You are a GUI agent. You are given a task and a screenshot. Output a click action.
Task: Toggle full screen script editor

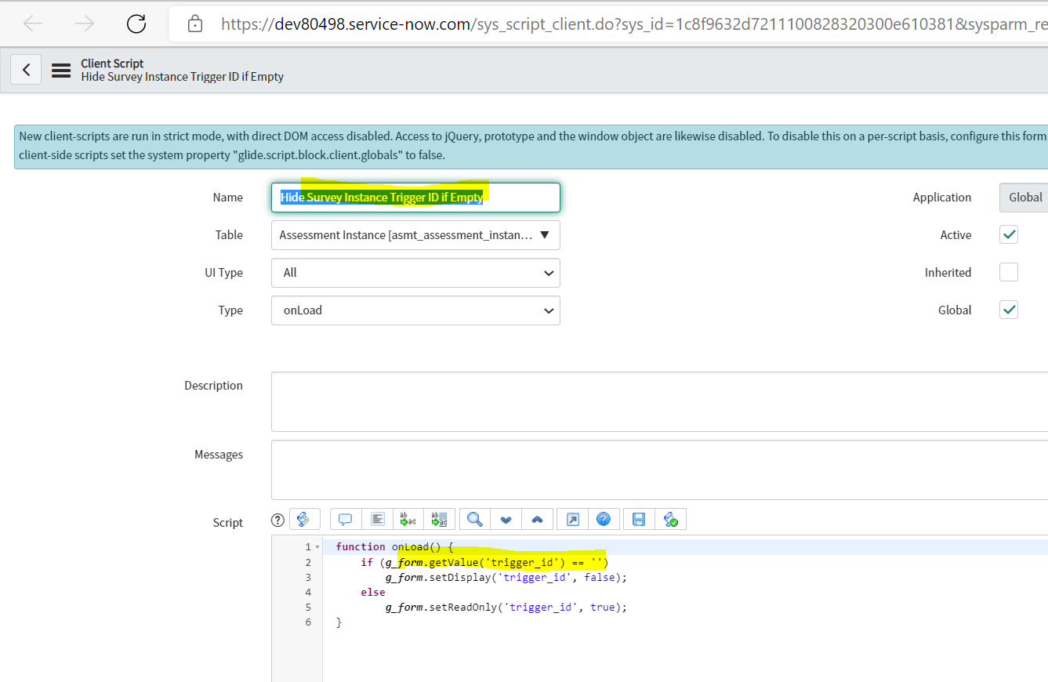point(572,519)
